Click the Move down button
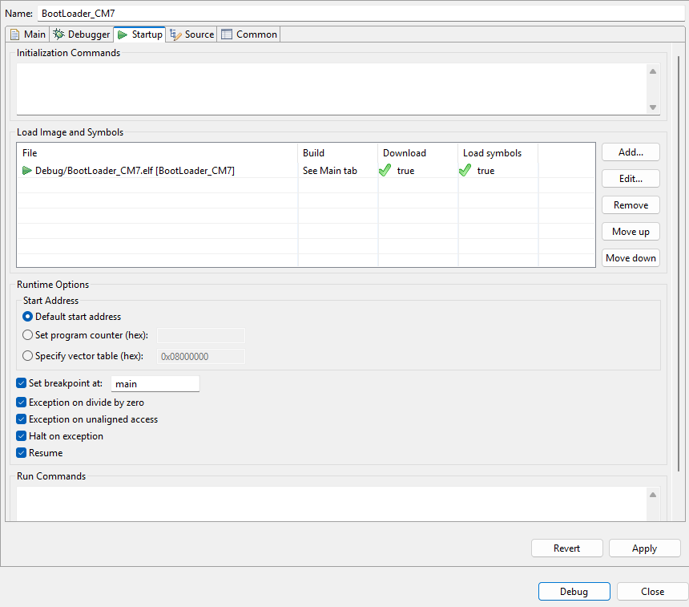Viewport: 689px width, 607px height. coord(631,258)
